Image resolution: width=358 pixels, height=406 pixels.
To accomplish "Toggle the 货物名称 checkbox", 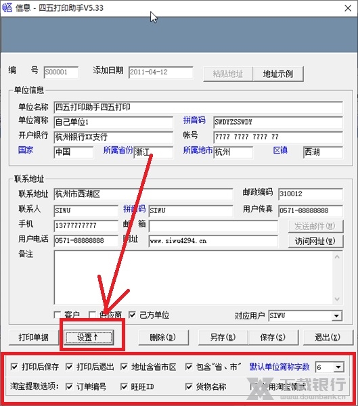I will click(x=189, y=387).
